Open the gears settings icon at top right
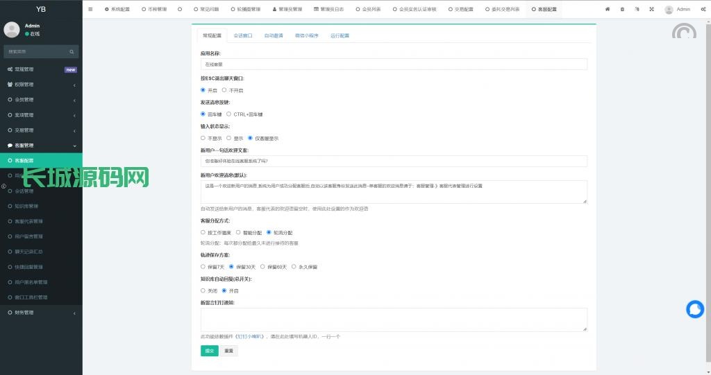 point(701,10)
